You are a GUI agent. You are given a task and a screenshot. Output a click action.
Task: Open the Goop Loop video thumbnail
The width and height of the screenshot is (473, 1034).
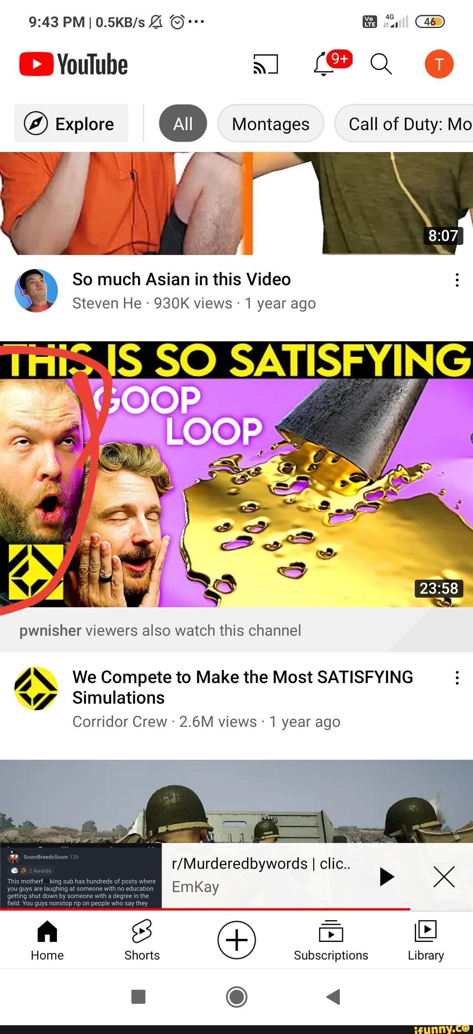coord(236,474)
